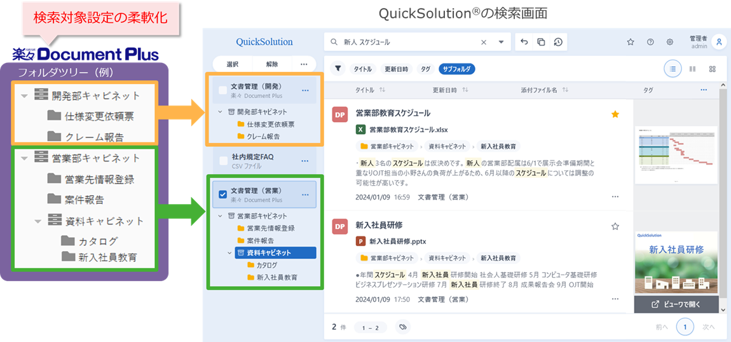Uncheck the 文書管理（営業） checkbox
The image size is (731, 342).
coord(223,195)
